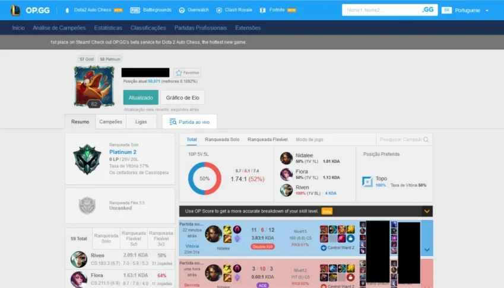Click the 50% win rate donut chart
Viewport: 504px width, 288px height.
tap(204, 178)
